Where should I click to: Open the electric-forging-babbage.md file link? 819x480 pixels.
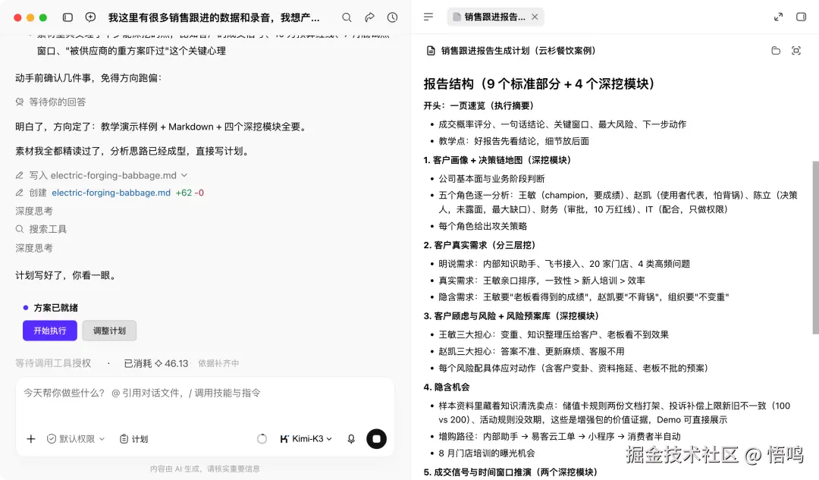pos(111,193)
